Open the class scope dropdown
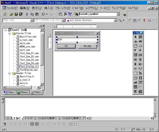This screenshot has height=132, width=159. coord(32,20)
